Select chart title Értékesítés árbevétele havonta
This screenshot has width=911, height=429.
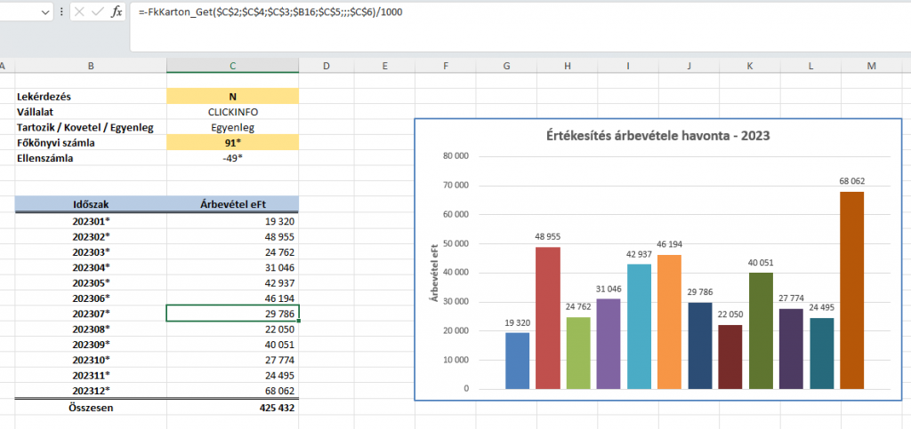click(657, 136)
